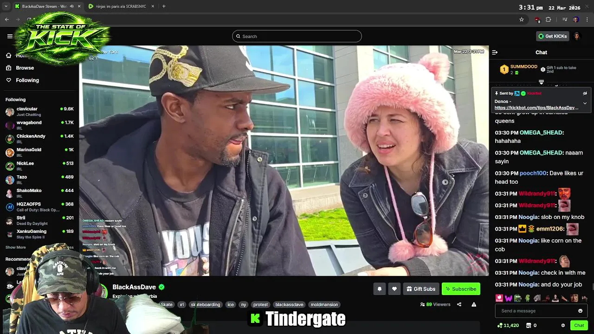Open the tab search dropdown
This screenshot has height=334, width=594.
coord(6,6)
